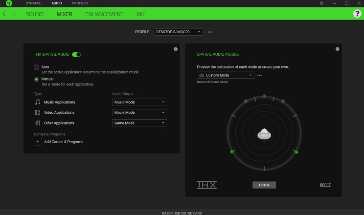
Task: Click the Music Applications note icon
Action: tap(37, 102)
